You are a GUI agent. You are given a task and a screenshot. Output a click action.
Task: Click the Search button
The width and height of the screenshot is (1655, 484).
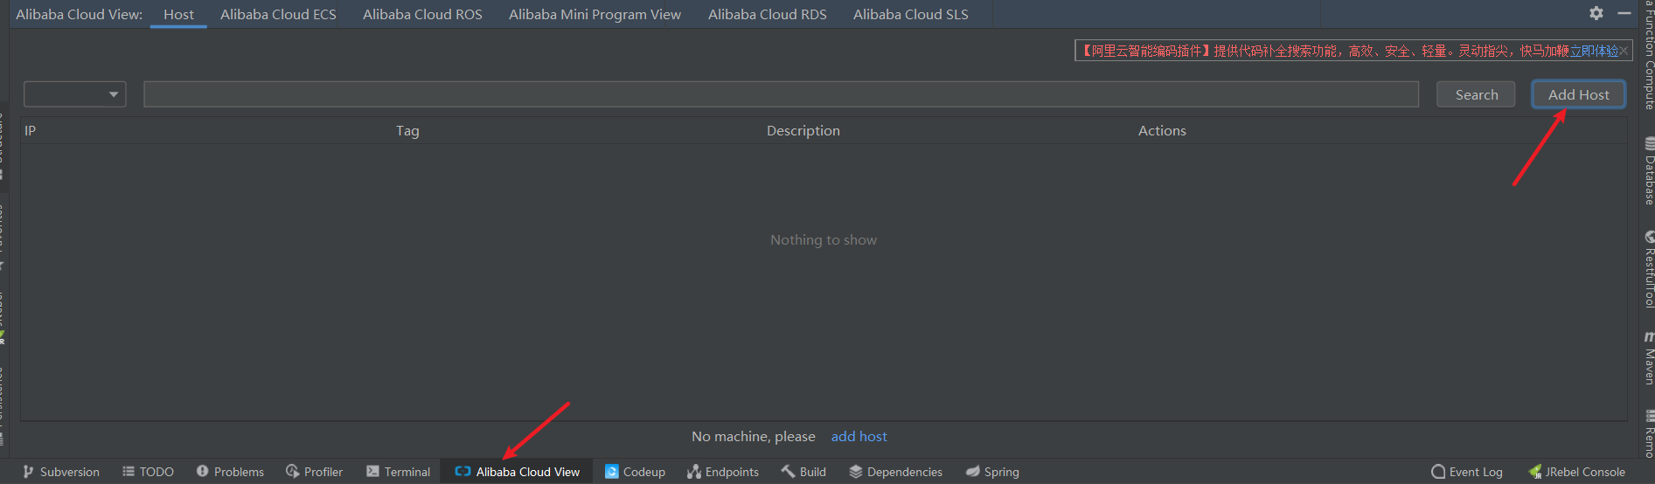tap(1476, 94)
